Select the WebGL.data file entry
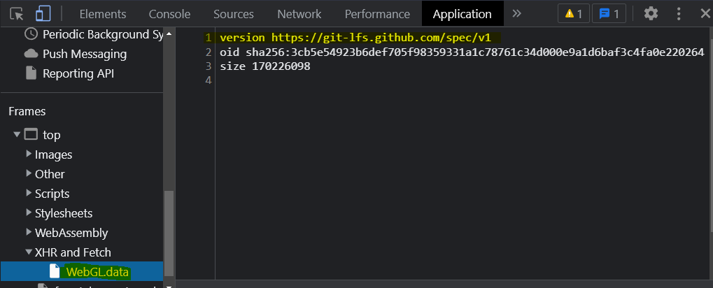The width and height of the screenshot is (713, 288). tap(82, 271)
